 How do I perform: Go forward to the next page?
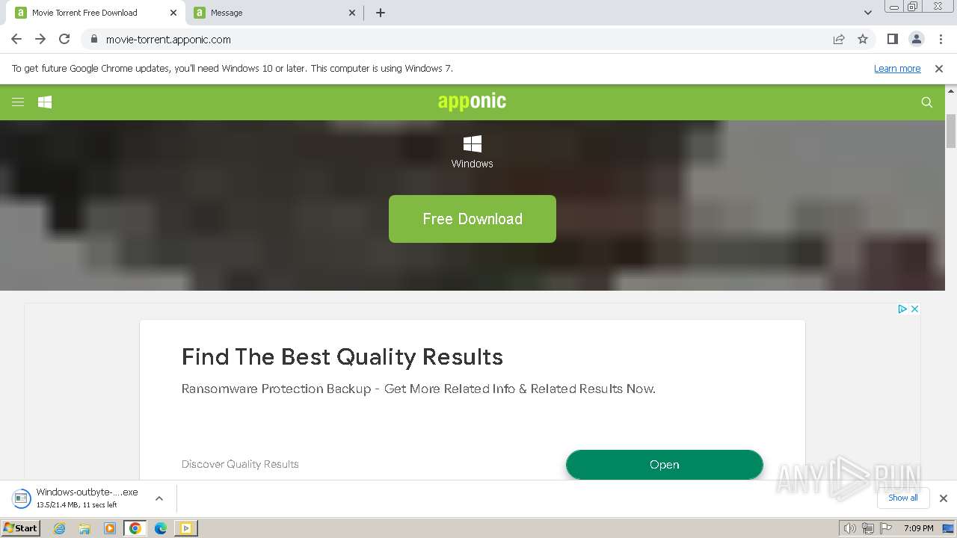(40, 39)
